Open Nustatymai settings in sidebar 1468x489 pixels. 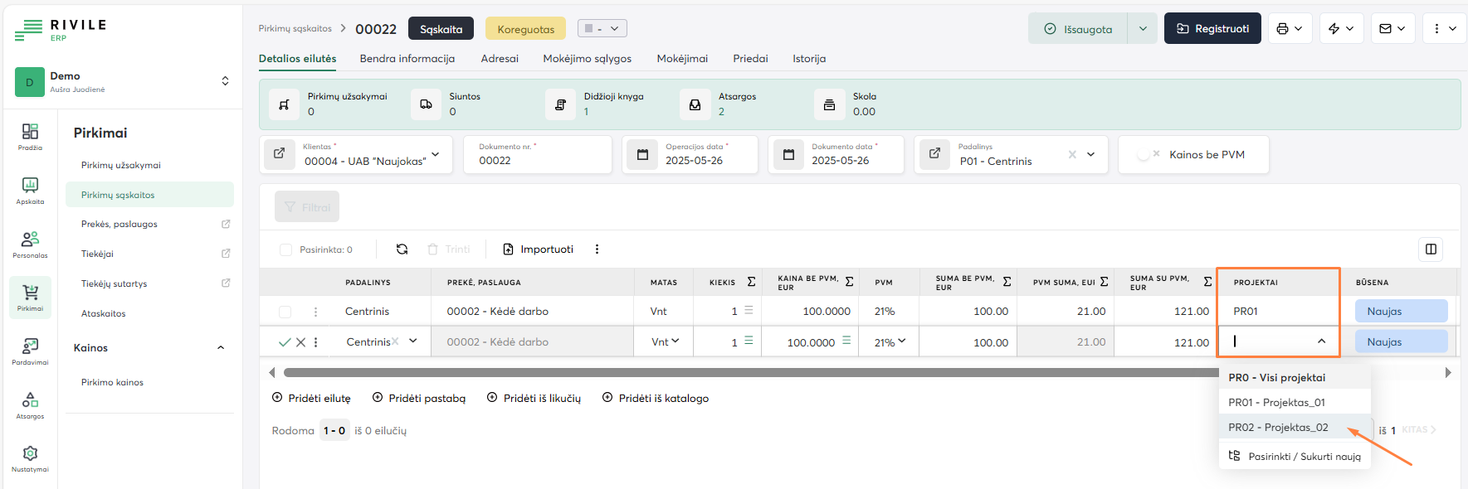30,458
